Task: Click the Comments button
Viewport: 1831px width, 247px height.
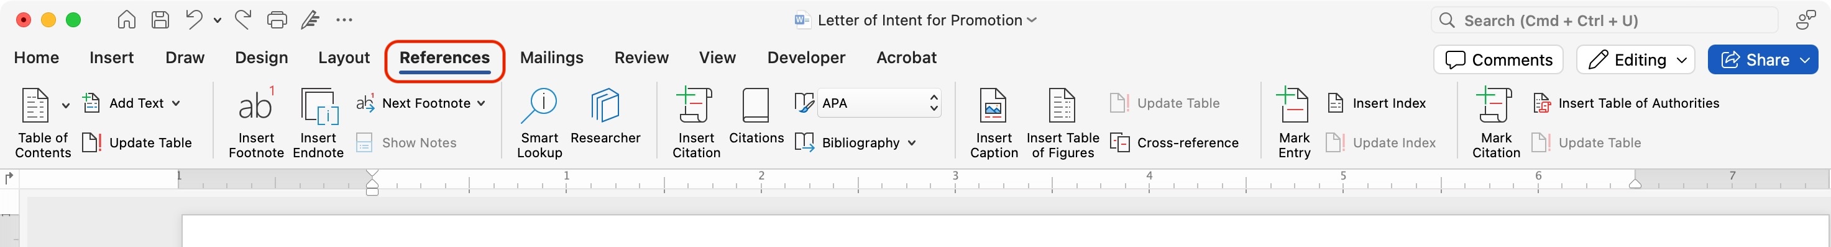Action: pyautogui.click(x=1498, y=60)
